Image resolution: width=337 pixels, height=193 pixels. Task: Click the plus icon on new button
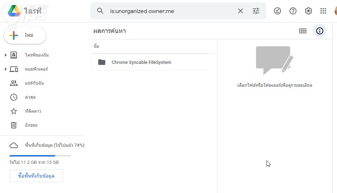pos(13,35)
